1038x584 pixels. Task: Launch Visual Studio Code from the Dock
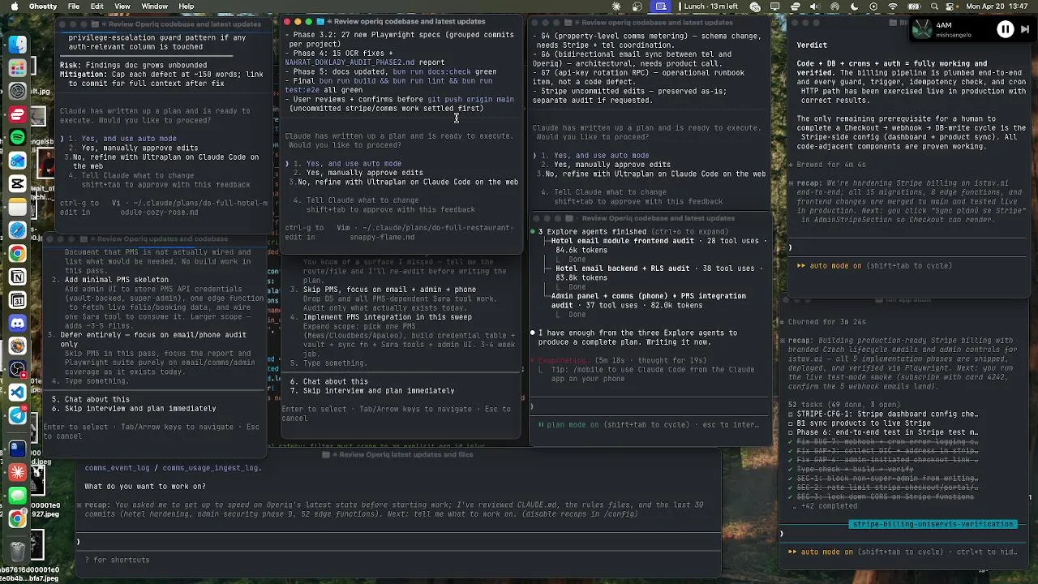click(17, 393)
